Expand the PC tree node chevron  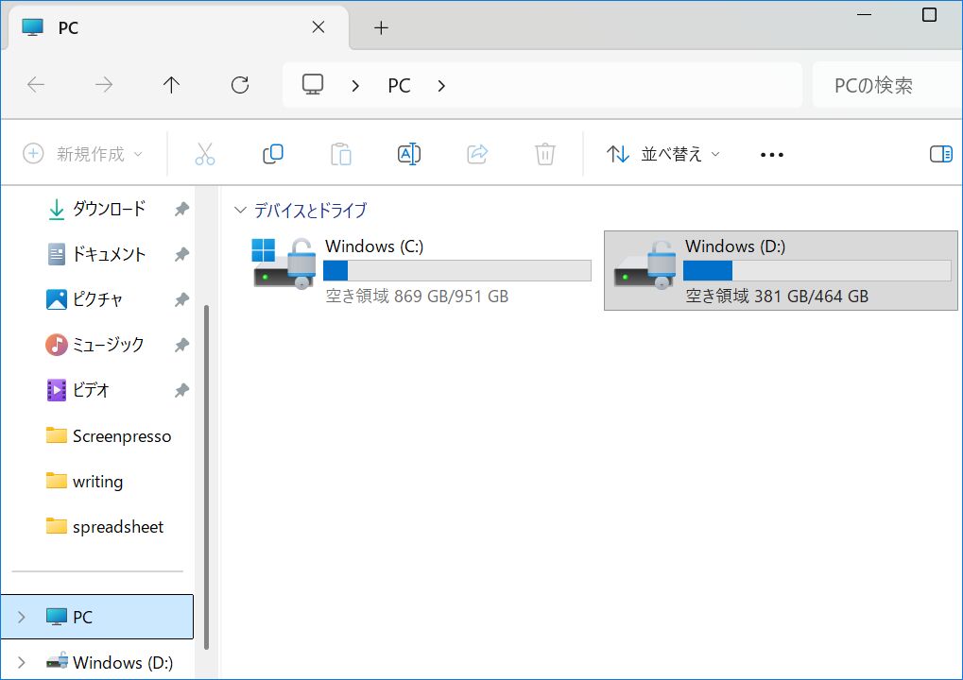(23, 618)
